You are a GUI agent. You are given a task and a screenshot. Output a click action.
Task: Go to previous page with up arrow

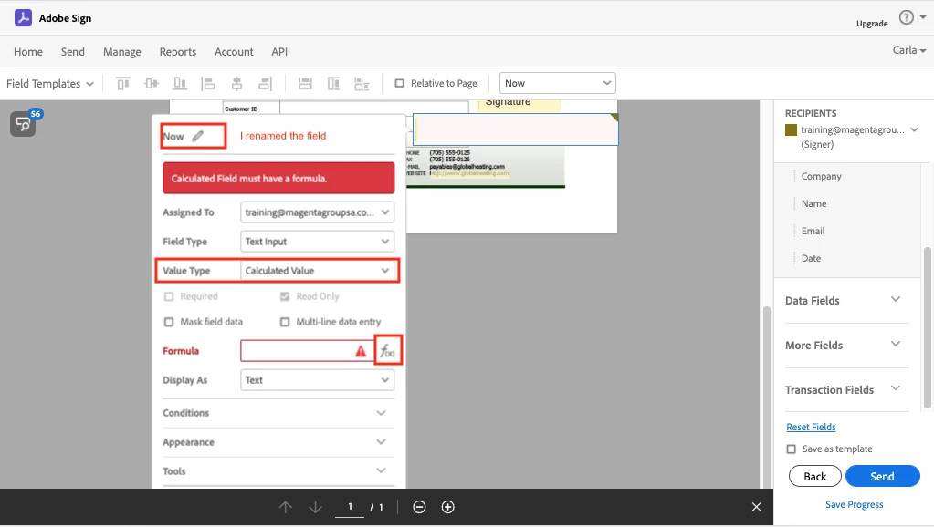tap(286, 507)
